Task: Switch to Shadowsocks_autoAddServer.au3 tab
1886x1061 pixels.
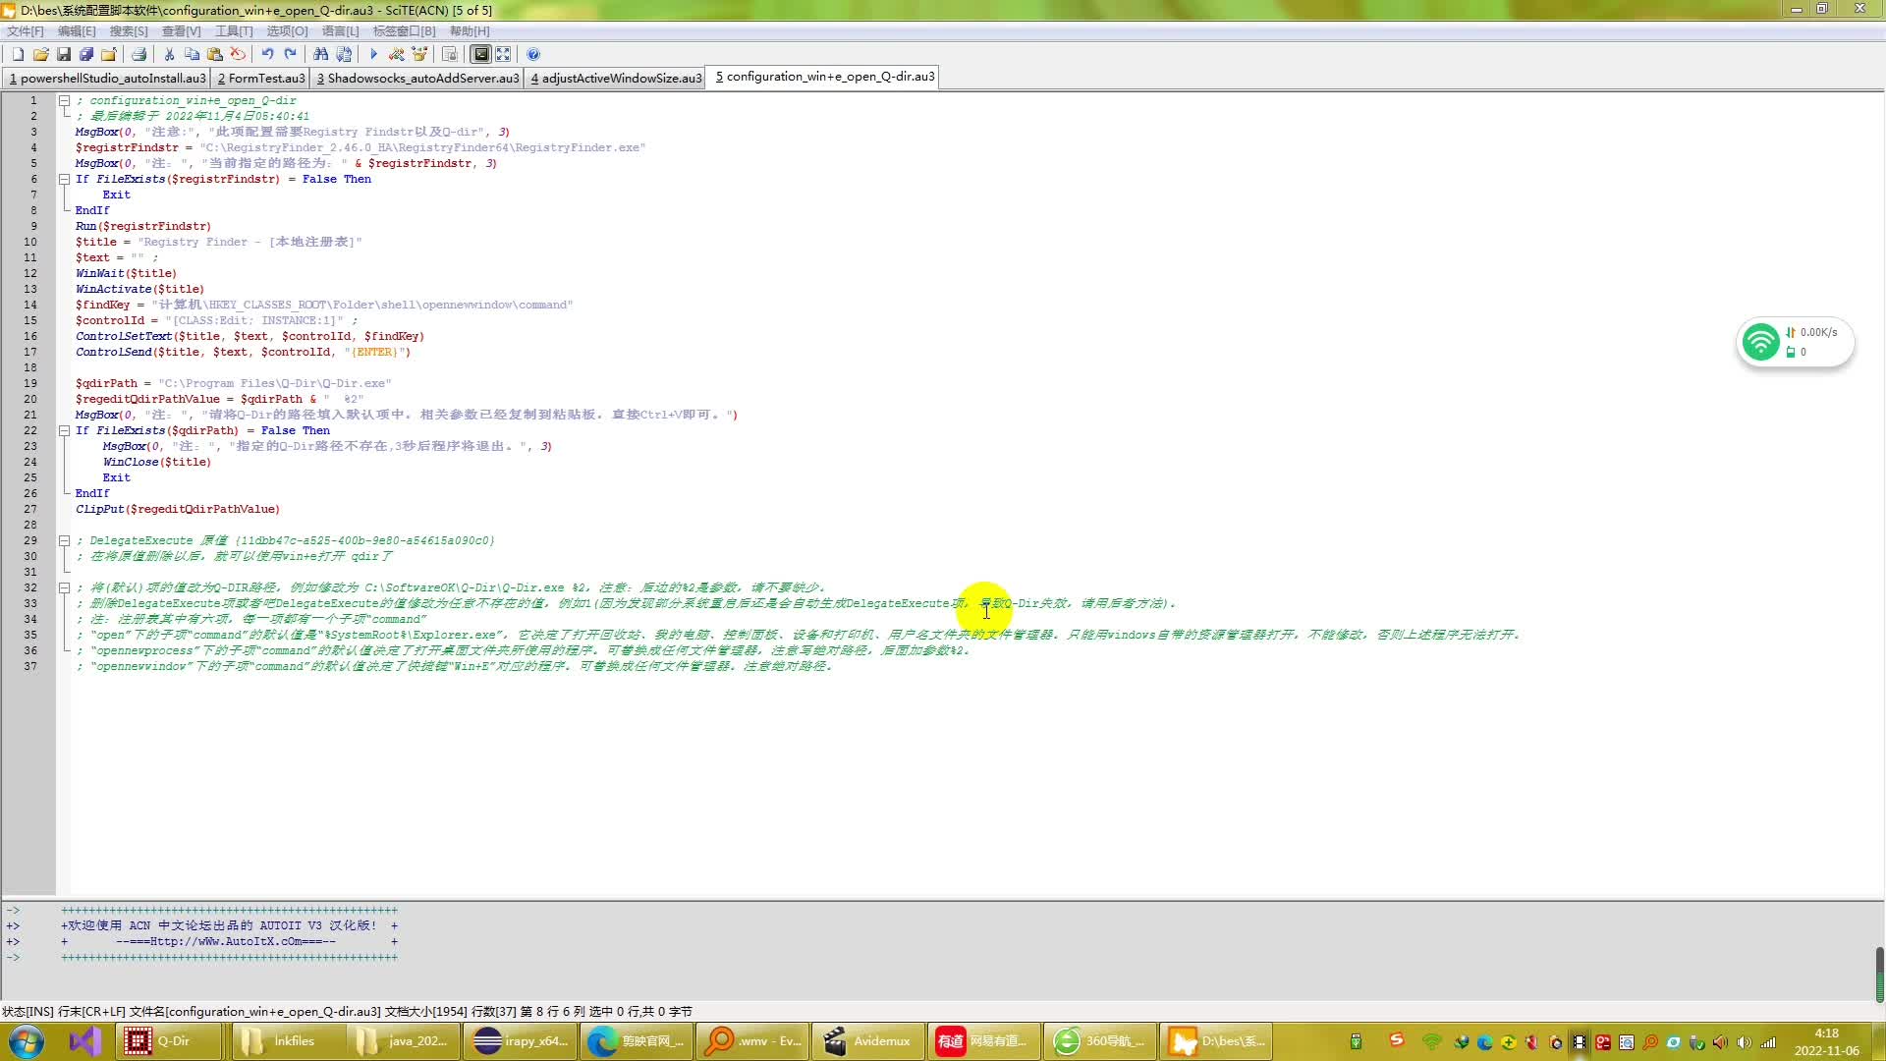Action: (x=417, y=78)
